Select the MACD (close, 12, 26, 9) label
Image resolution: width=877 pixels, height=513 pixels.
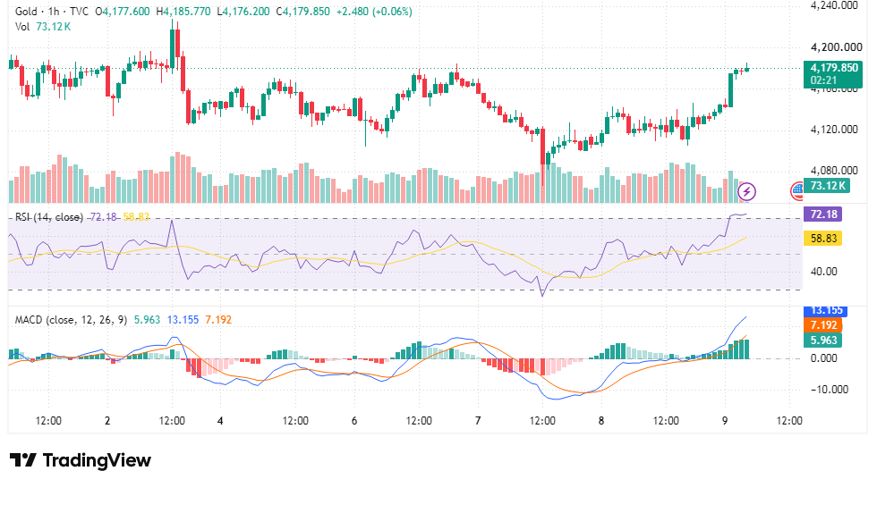71,320
